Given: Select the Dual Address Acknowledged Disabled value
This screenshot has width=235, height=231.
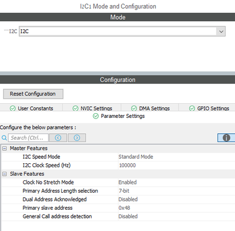Looking at the screenshot, I should click(x=128, y=199).
